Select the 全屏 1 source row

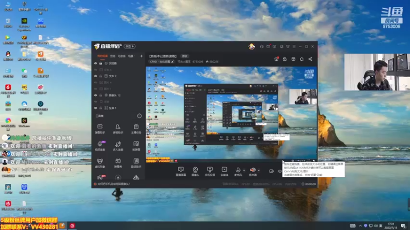point(119,108)
